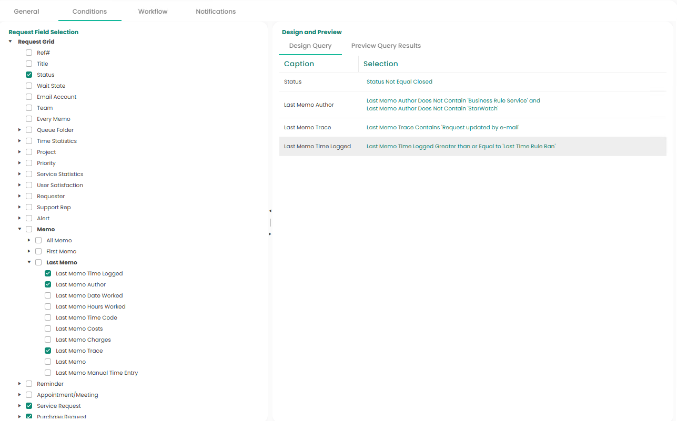Collapse left panel using splitter arrow
The height and width of the screenshot is (421, 677).
pyautogui.click(x=270, y=211)
